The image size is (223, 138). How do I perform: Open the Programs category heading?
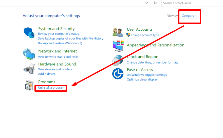(47, 82)
